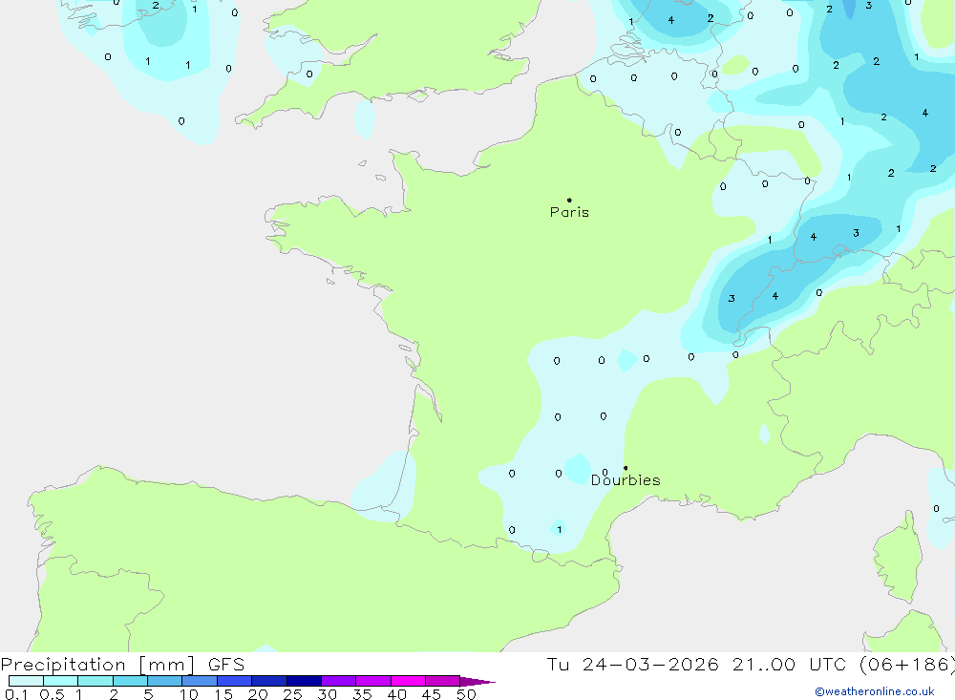This screenshot has height=700, width=955.
Task: Click the forecast date Tu 24-03-2026 text
Action: [x=632, y=665]
